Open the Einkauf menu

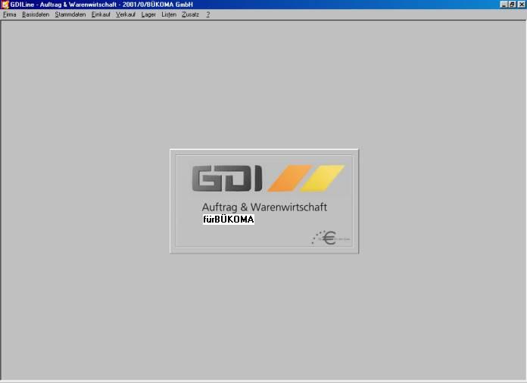point(101,15)
